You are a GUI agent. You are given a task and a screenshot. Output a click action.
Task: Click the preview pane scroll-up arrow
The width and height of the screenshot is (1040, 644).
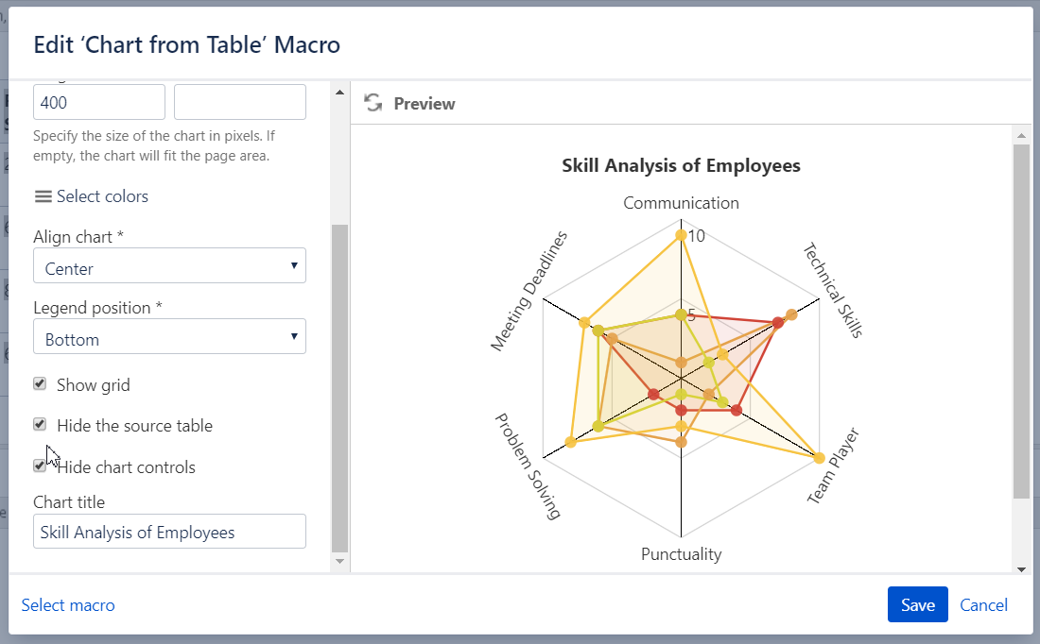point(1021,136)
